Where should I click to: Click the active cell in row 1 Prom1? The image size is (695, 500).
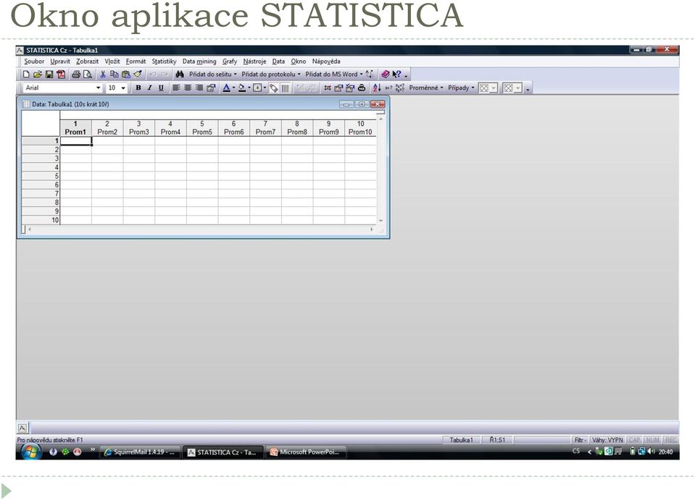click(x=76, y=140)
